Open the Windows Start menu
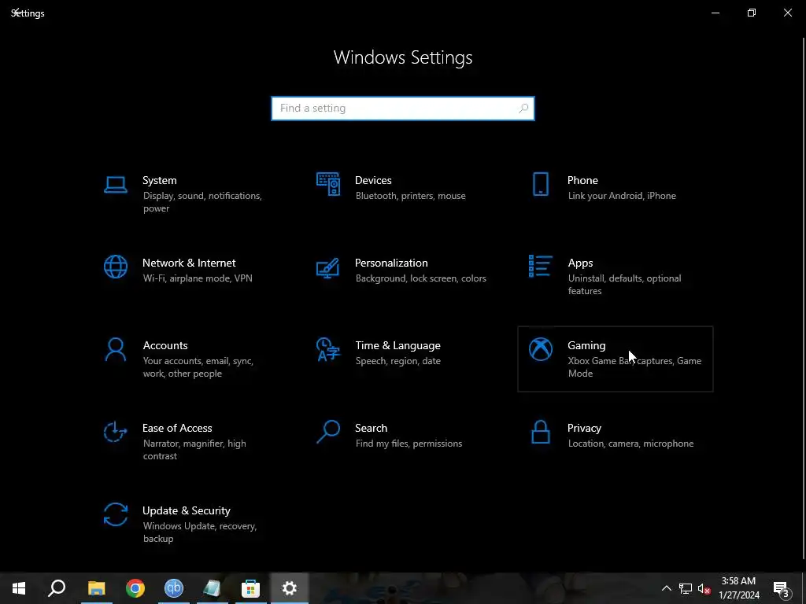This screenshot has height=604, width=806. coord(19,588)
